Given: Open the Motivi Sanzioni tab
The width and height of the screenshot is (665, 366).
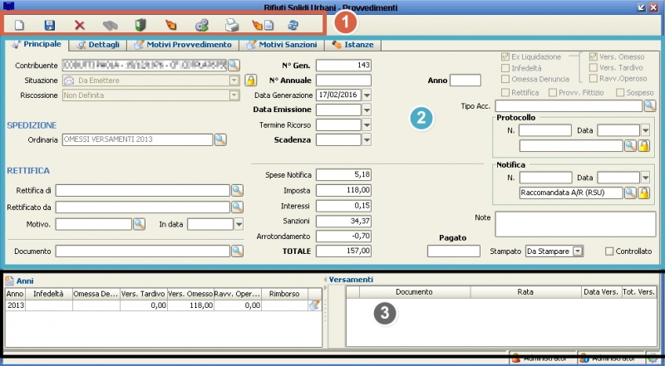Looking at the screenshot, I should click(x=283, y=43).
